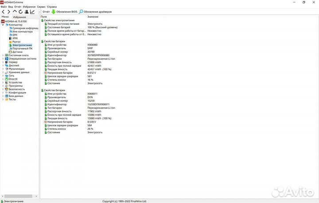The width and height of the screenshot is (319, 203).
Task: Open the Сервис menu
Action: point(41,7)
